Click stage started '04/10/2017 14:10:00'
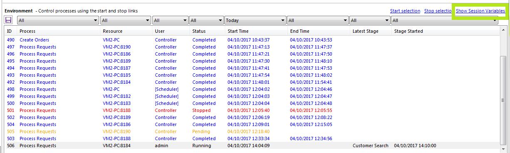This screenshot has height=153, width=510. click(x=415, y=146)
